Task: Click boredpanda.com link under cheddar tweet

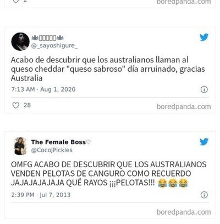Action: tap(184, 106)
